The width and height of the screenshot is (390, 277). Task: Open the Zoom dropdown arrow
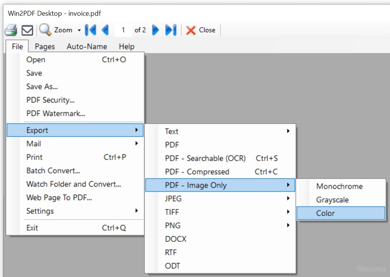(79, 31)
